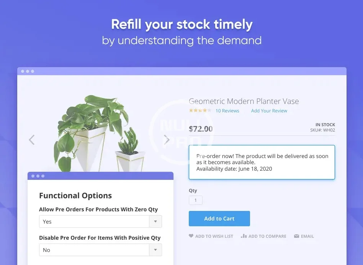Click the star rating icons

click(x=200, y=111)
